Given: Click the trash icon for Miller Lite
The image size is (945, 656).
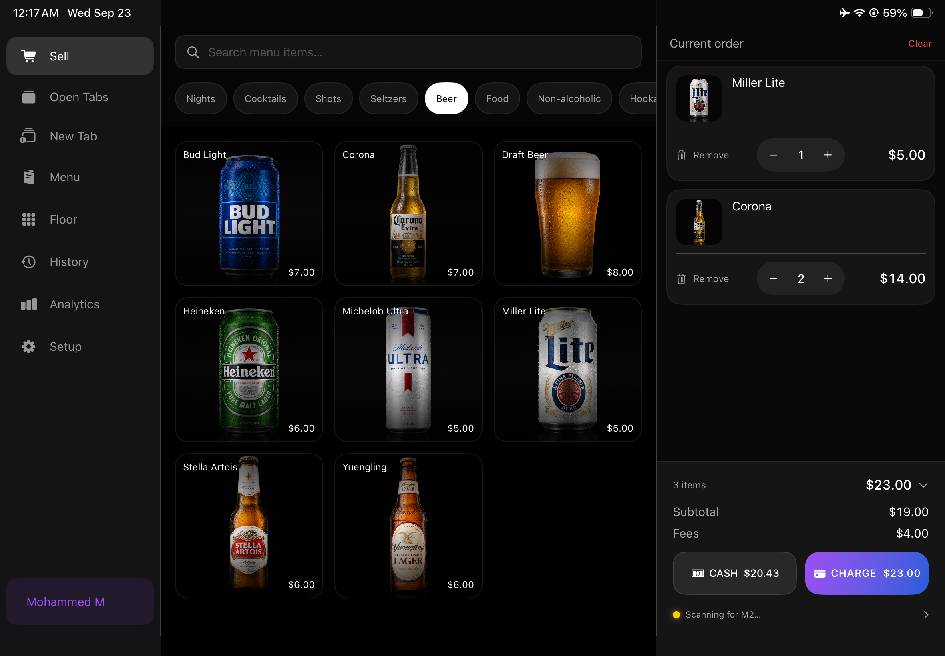Looking at the screenshot, I should 681,155.
